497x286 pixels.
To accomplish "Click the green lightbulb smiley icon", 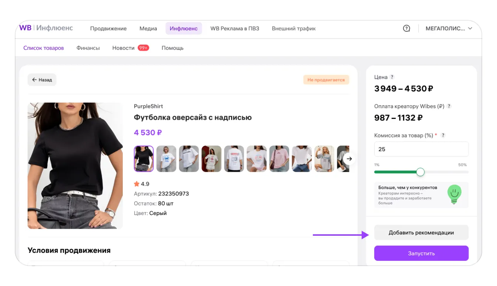I will 454,194.
